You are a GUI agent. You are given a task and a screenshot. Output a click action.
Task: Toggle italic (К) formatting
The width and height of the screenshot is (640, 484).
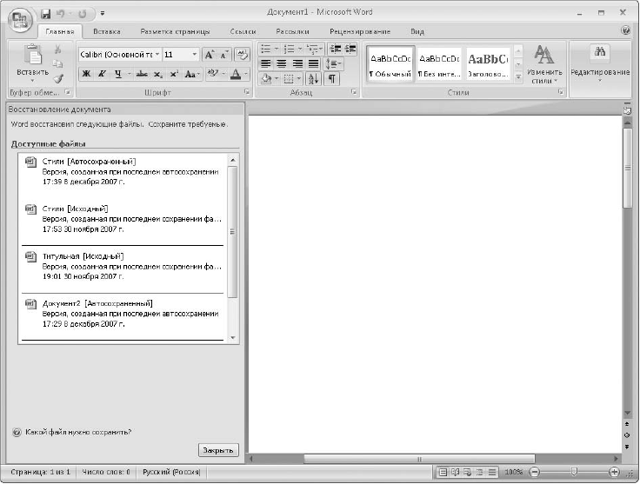click(x=102, y=74)
